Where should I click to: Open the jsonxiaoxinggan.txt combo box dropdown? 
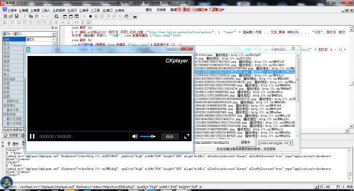(290, 143)
